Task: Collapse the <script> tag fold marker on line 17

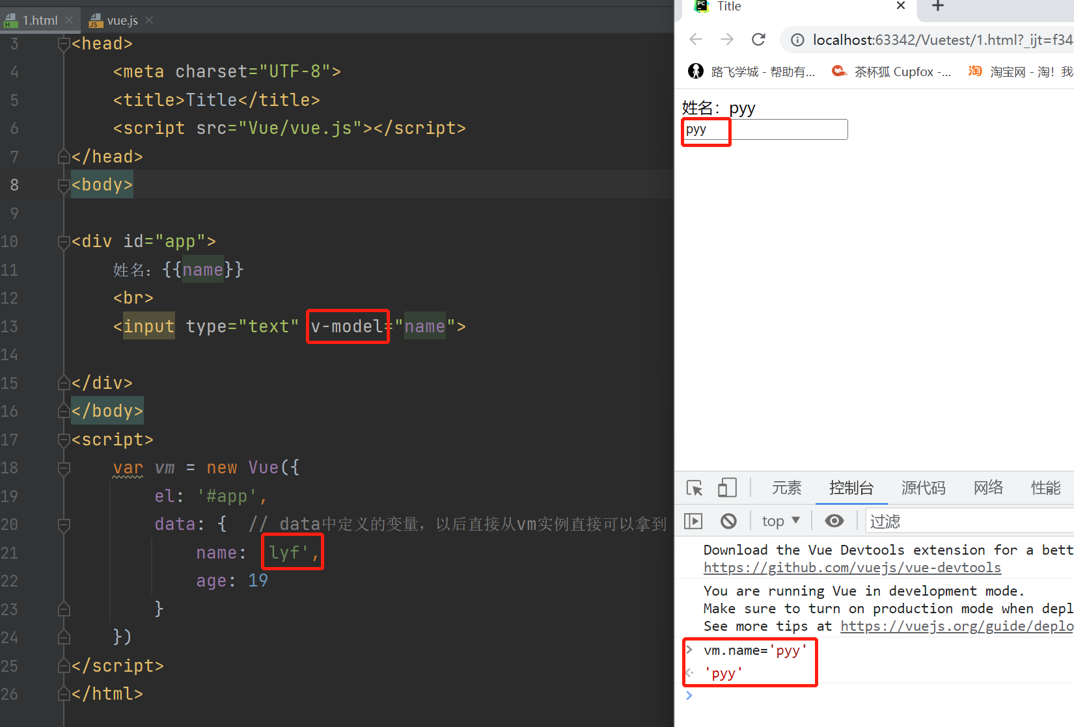Action: point(64,440)
